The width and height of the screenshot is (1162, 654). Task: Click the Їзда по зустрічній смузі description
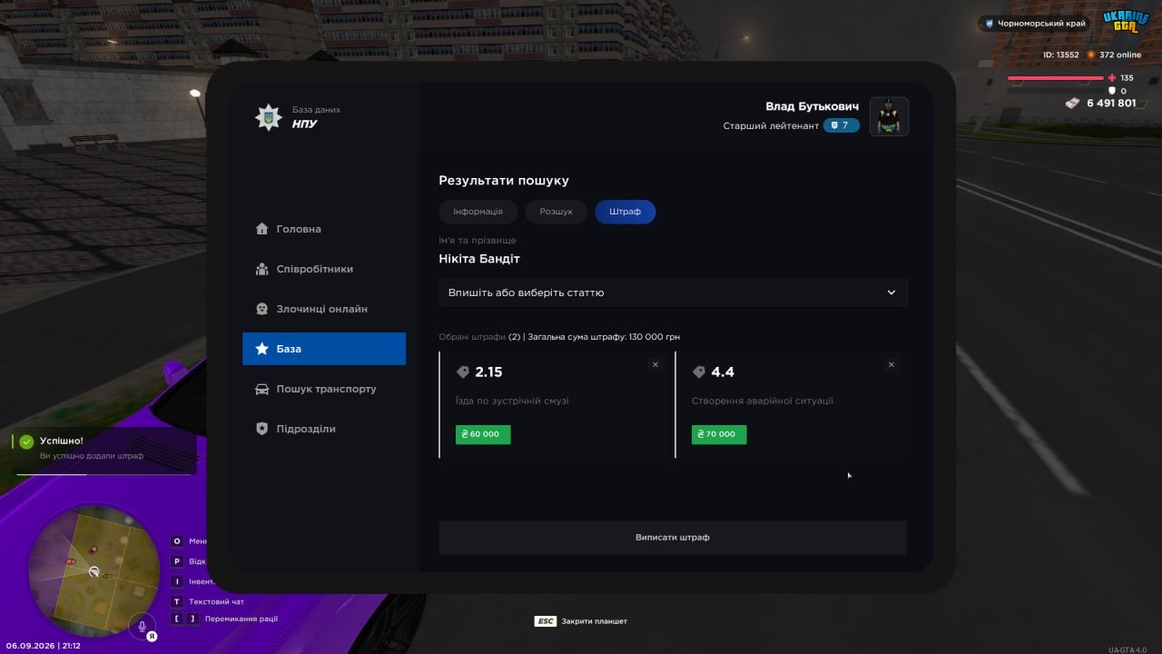[512, 401]
